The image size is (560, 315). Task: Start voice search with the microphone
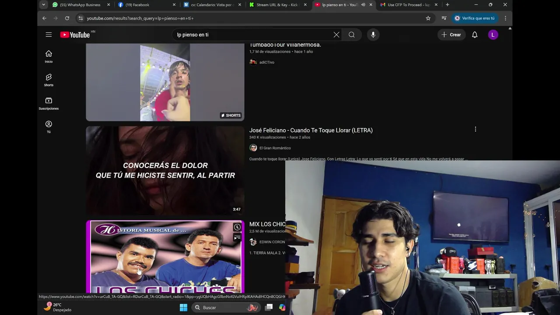coord(373,35)
